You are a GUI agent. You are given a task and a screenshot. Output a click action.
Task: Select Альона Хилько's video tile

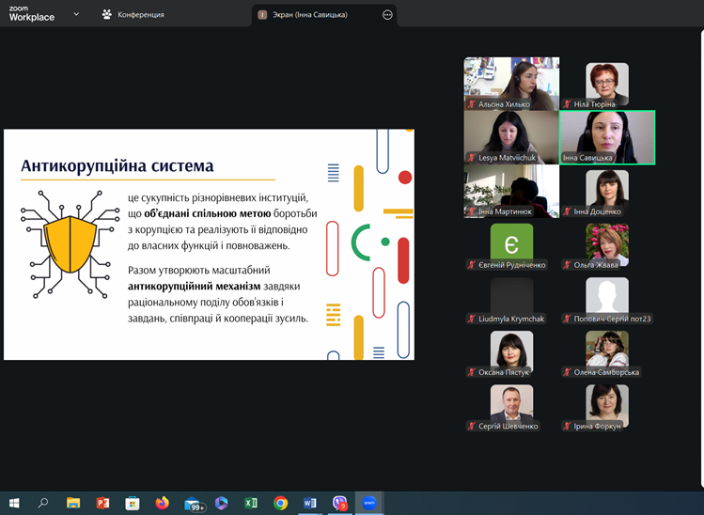(511, 83)
